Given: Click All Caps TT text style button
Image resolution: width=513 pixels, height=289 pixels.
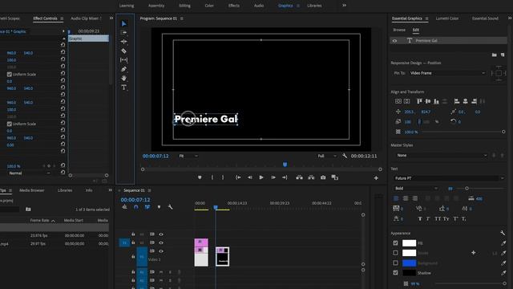Looking at the screenshot, I should pyautogui.click(x=438, y=218).
